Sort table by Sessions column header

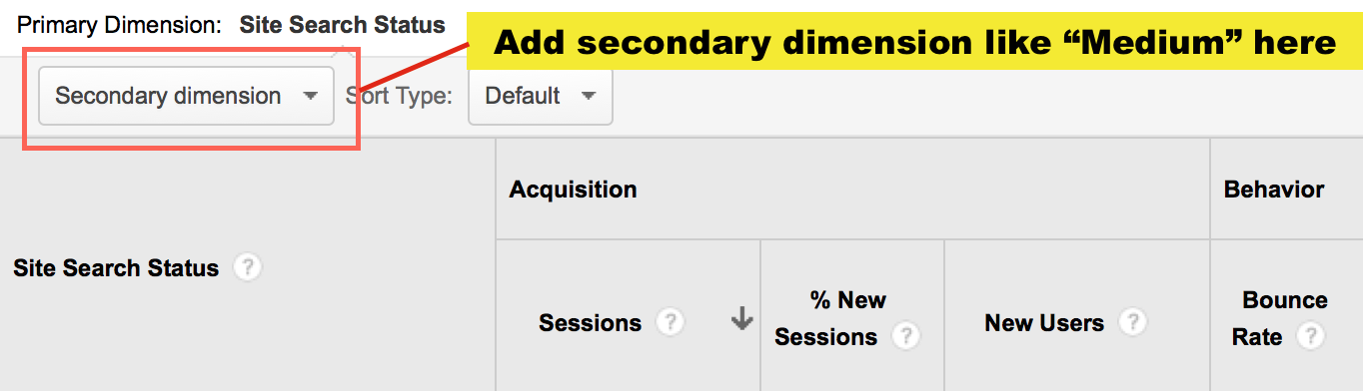(590, 323)
